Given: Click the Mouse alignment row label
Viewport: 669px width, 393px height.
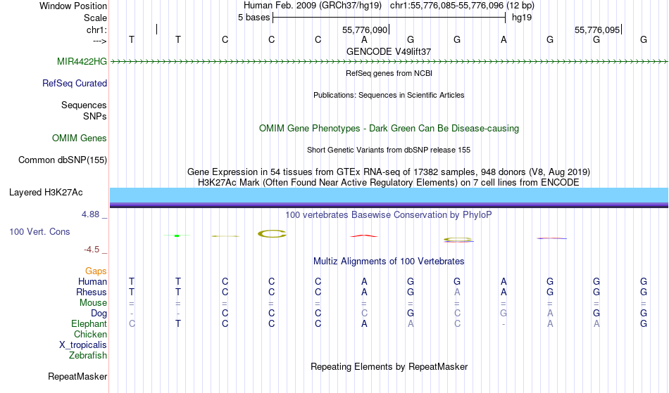Looking at the screenshot, I should (93, 303).
